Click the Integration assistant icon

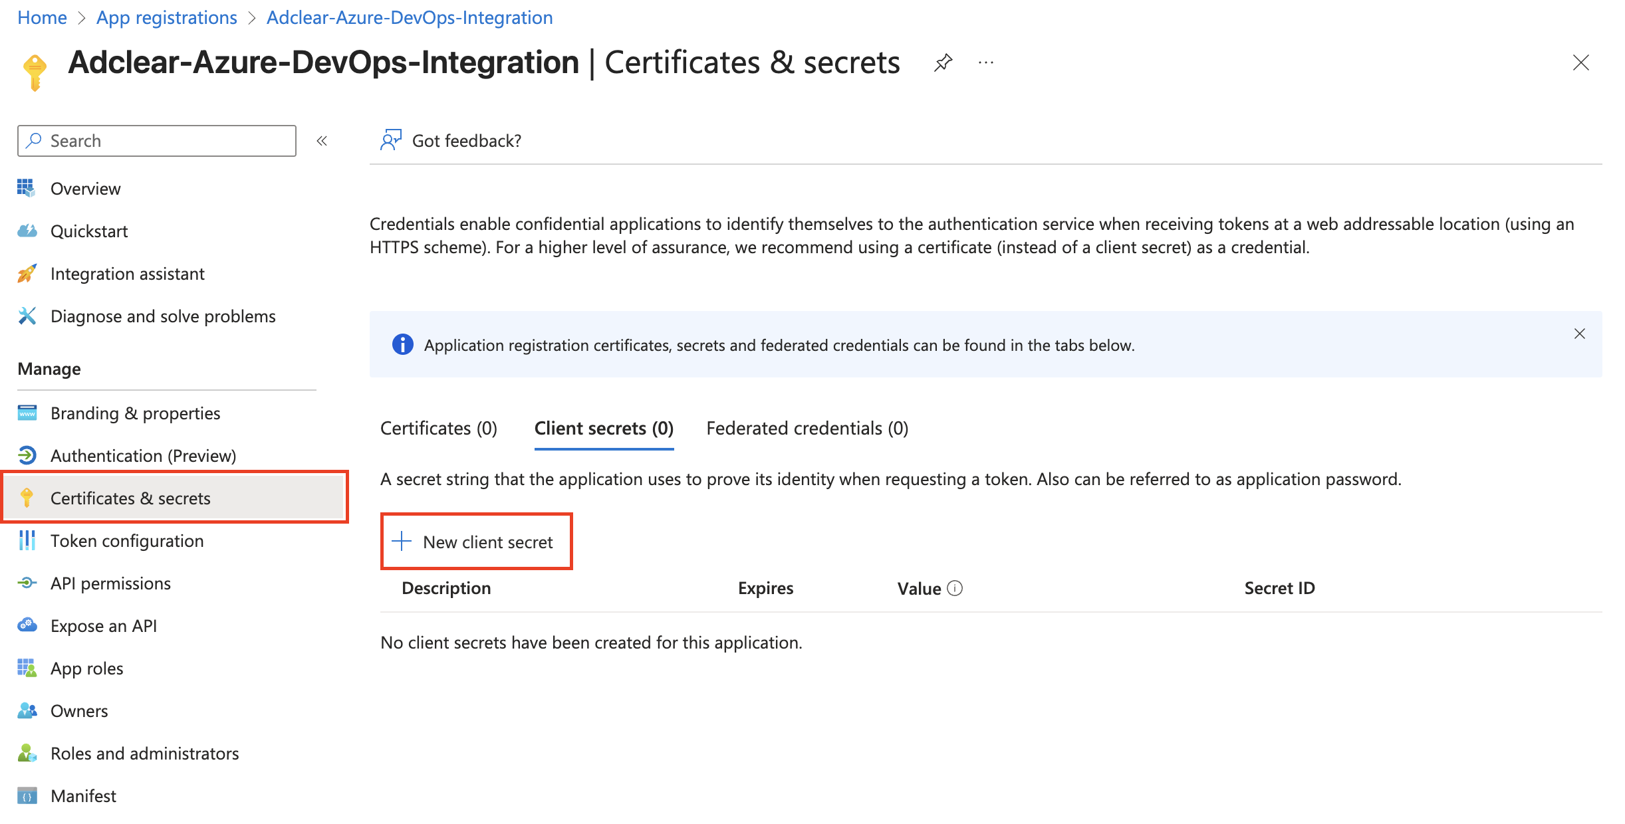(27, 273)
